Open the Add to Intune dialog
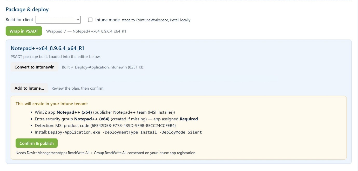The height and width of the screenshot is (171, 358). pos(29,88)
